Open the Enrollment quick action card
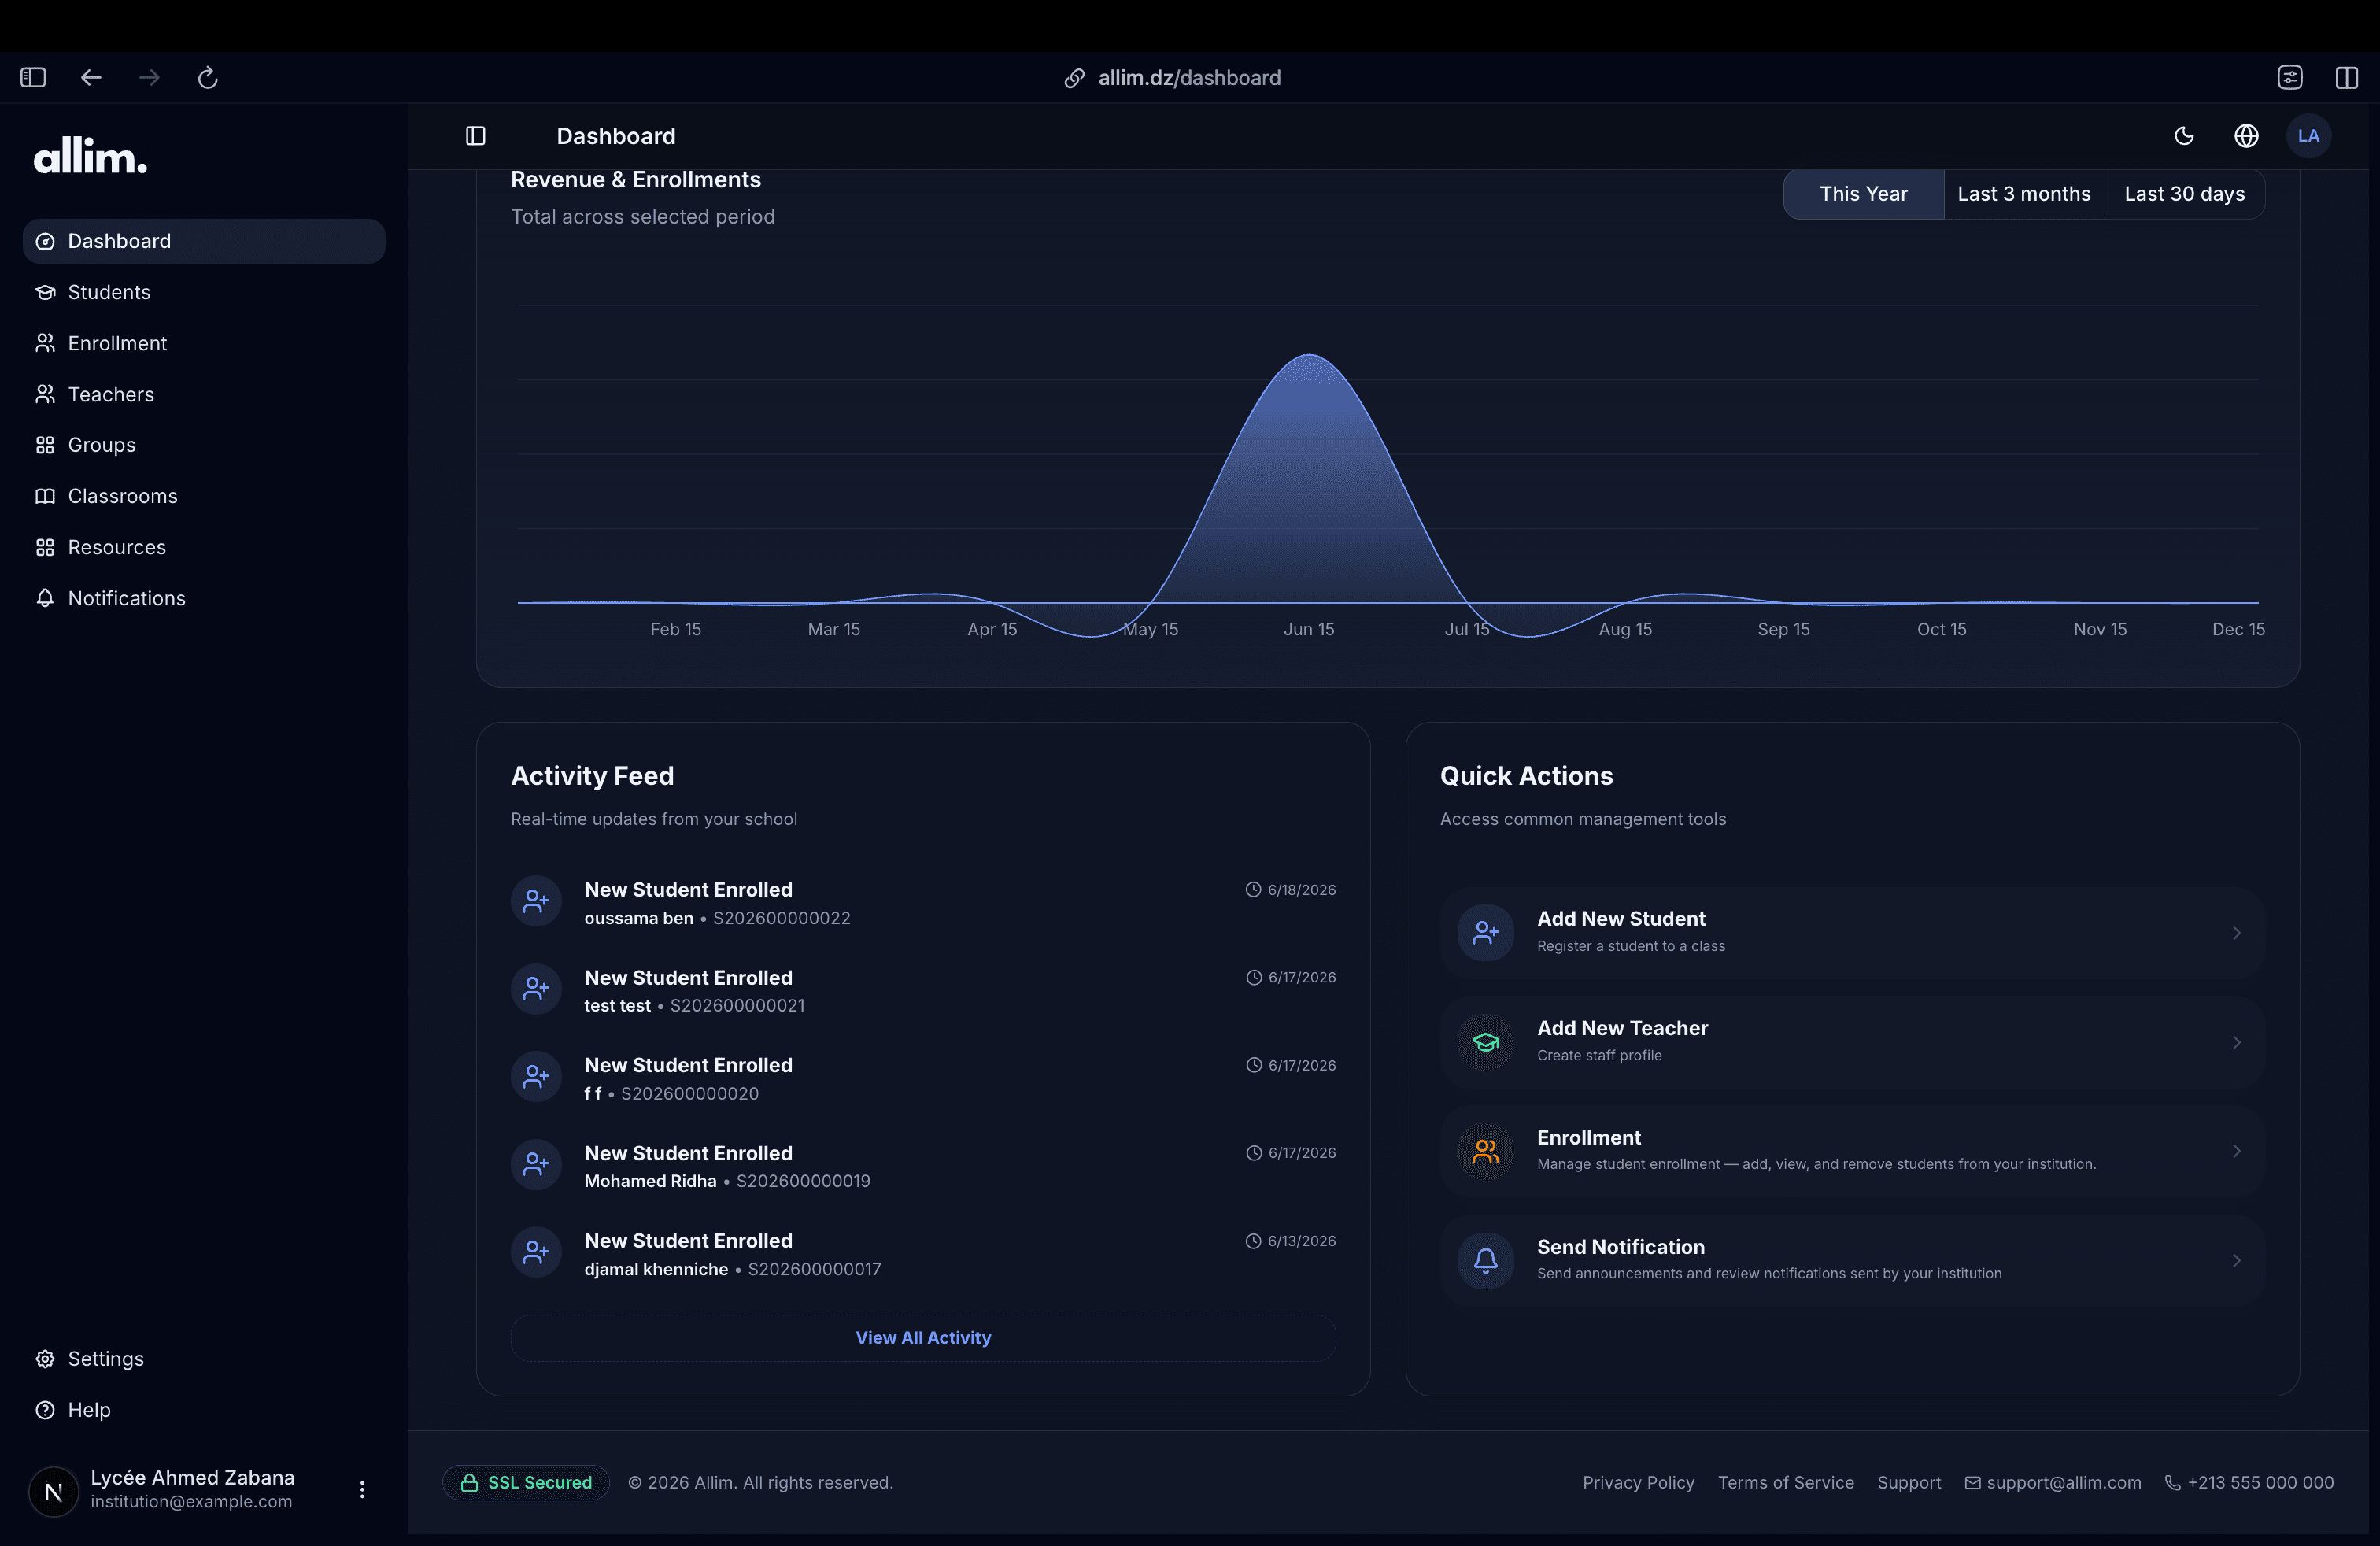The height and width of the screenshot is (1546, 2380). coord(1852,1151)
